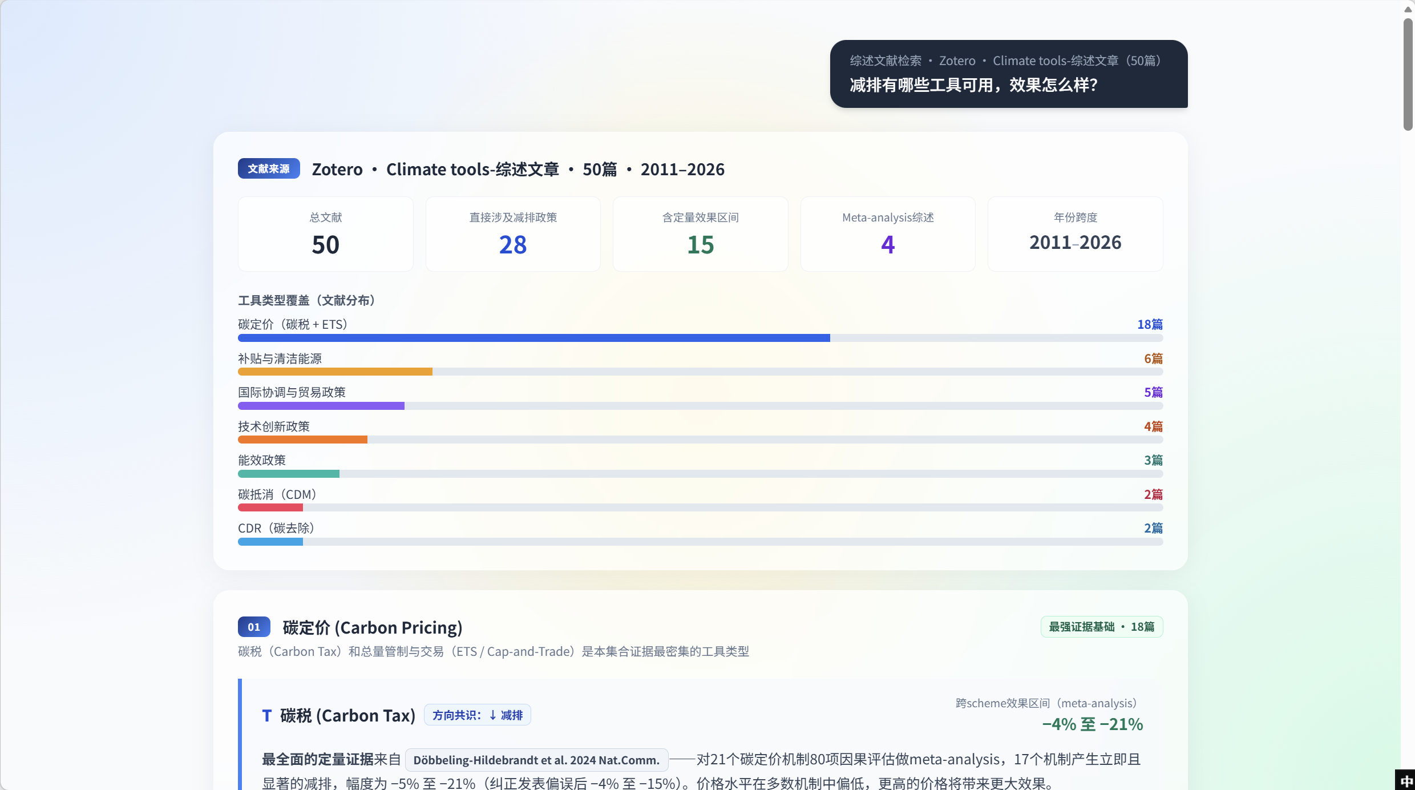Click the 补贴与清洁能源 label

pyautogui.click(x=280, y=358)
